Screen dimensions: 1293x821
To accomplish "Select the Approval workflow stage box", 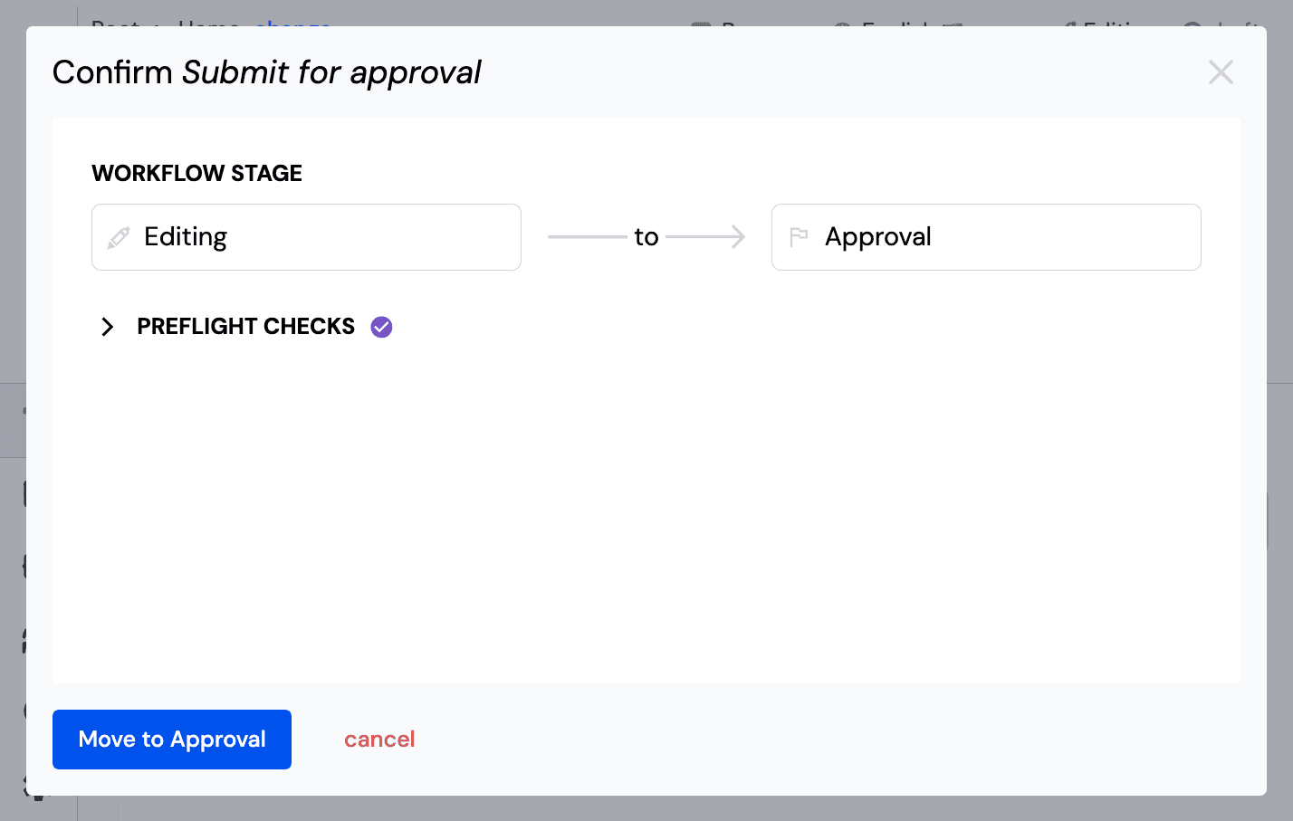I will click(986, 237).
